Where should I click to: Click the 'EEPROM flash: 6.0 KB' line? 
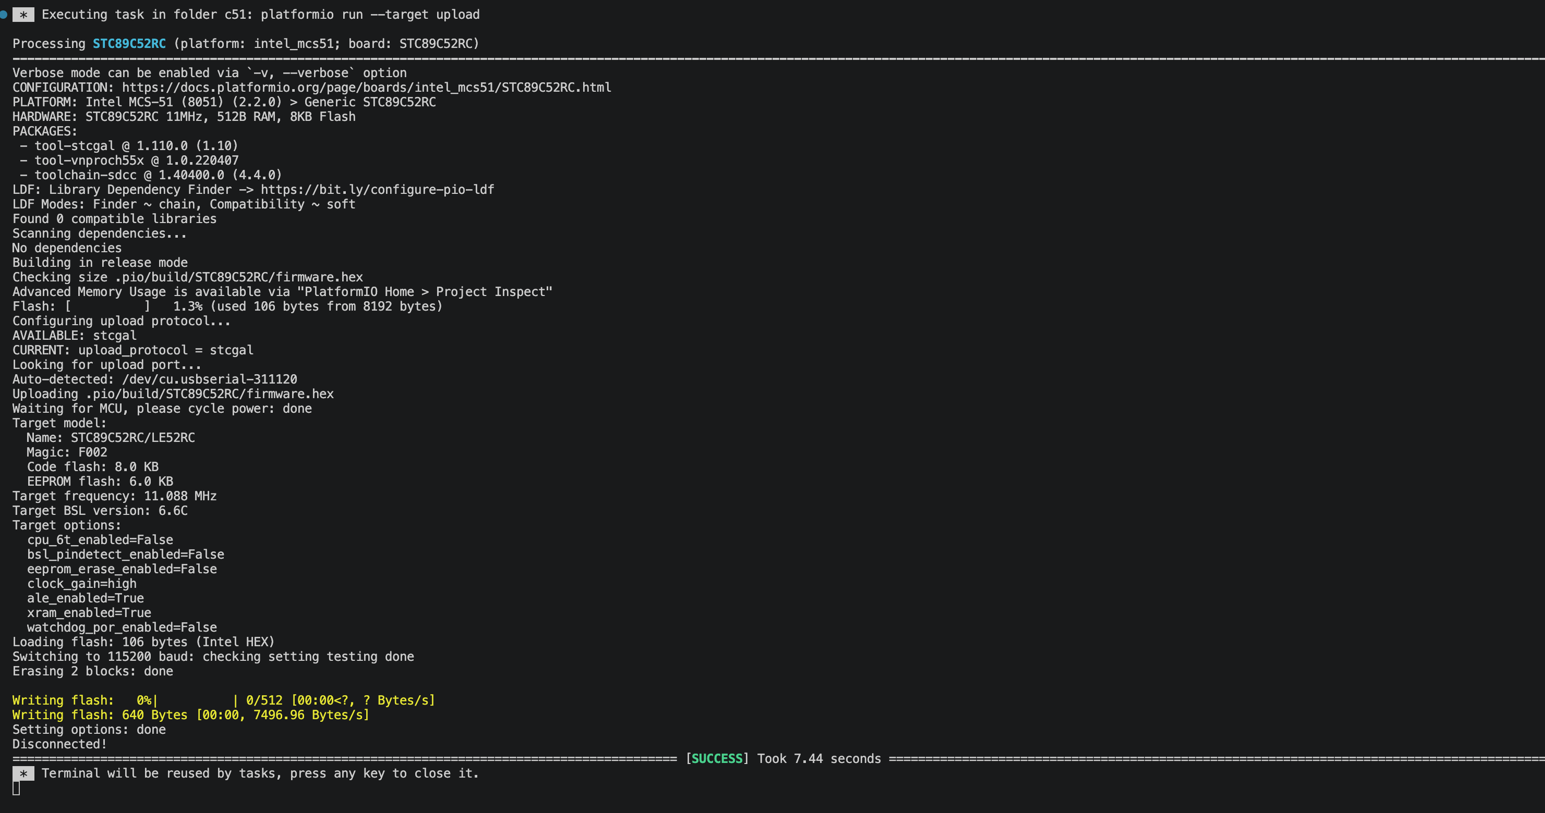(100, 481)
